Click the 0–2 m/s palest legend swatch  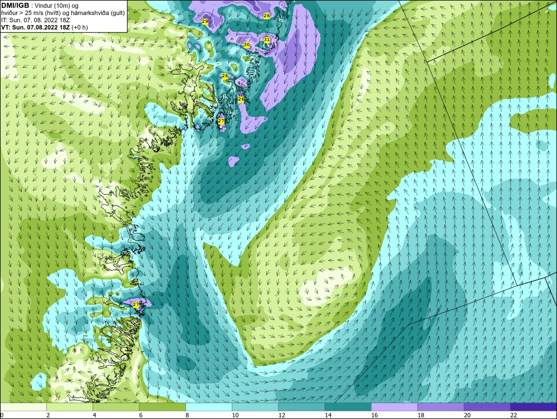click(23, 407)
